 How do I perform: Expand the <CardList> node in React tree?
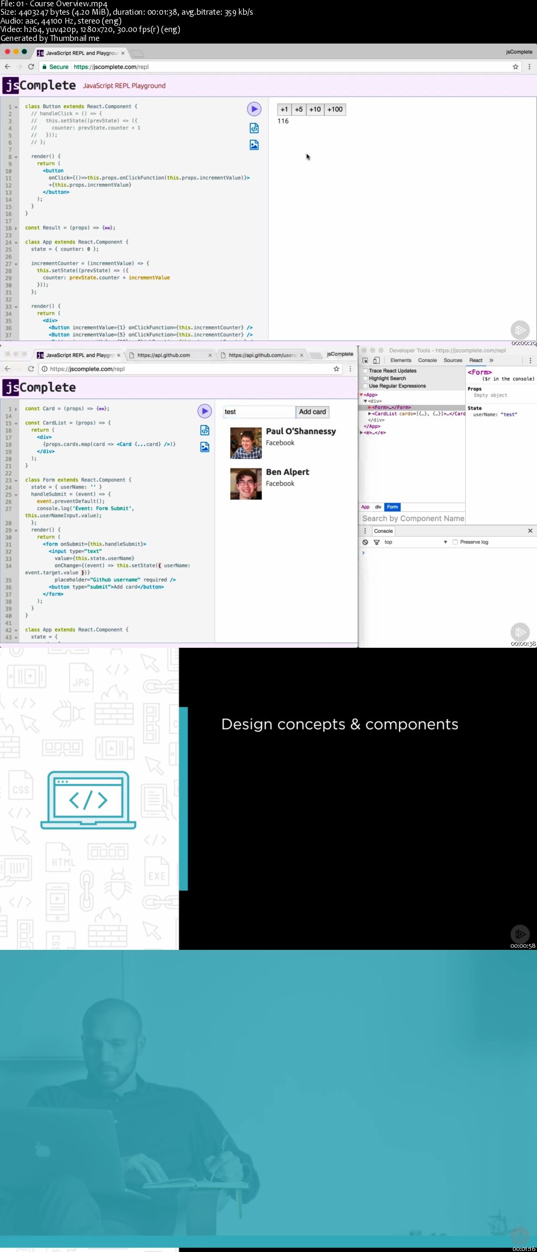pos(370,413)
